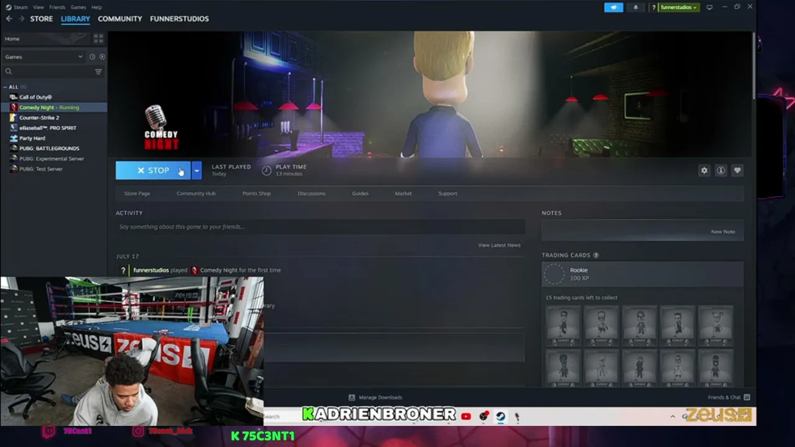795x447 pixels.
Task: Add Comedy Night to favorites heart
Action: click(737, 170)
